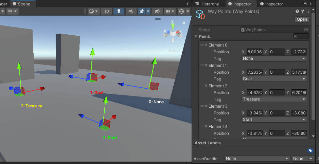Click Element 2 reorder handle
Screen dimensions: 319x164
[x=202, y=86]
